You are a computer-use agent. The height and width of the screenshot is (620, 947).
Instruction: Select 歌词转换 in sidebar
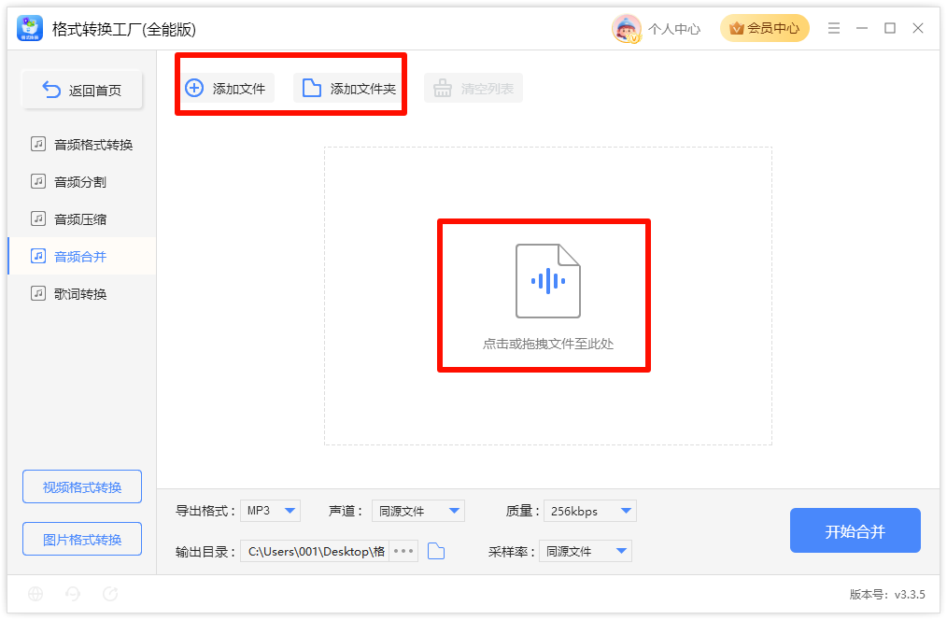(x=81, y=294)
